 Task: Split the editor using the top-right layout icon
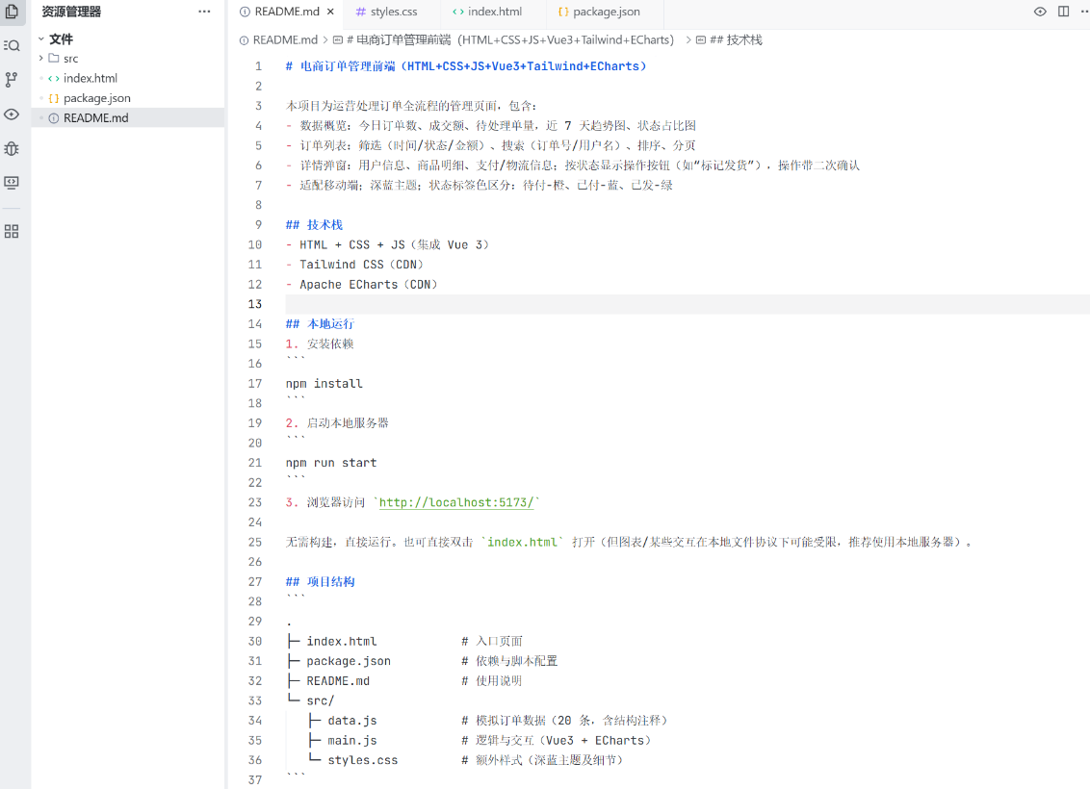(x=1063, y=12)
